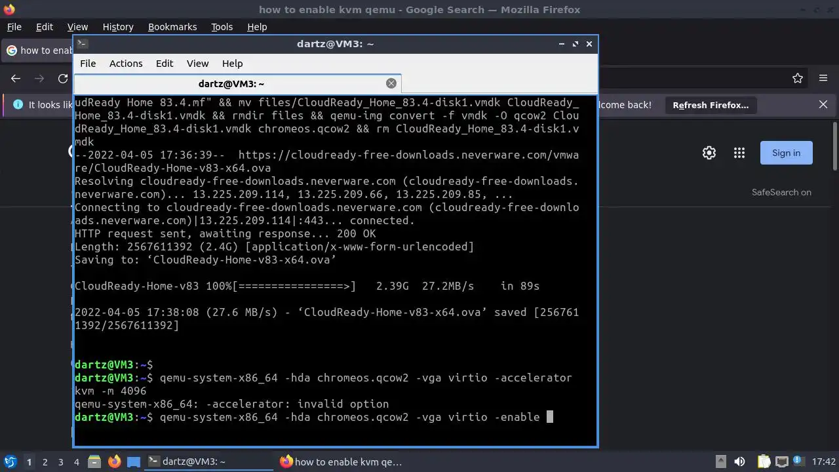Open the Lubuntu start menu icon
Image resolution: width=839 pixels, height=472 pixels.
pos(10,462)
